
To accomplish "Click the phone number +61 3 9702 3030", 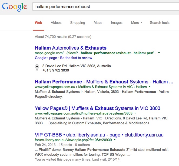I will pyautogui.click(x=56, y=70).
